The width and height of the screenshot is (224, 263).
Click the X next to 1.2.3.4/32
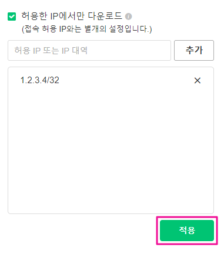(x=198, y=80)
